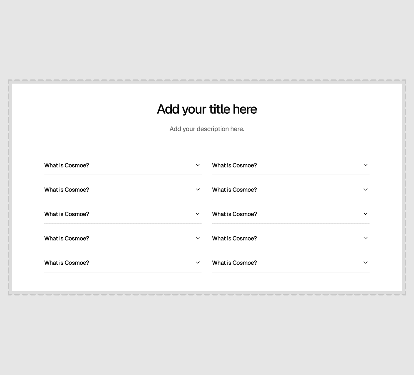Click the top right-column 'What is Cosmoe?' question

[234, 165]
